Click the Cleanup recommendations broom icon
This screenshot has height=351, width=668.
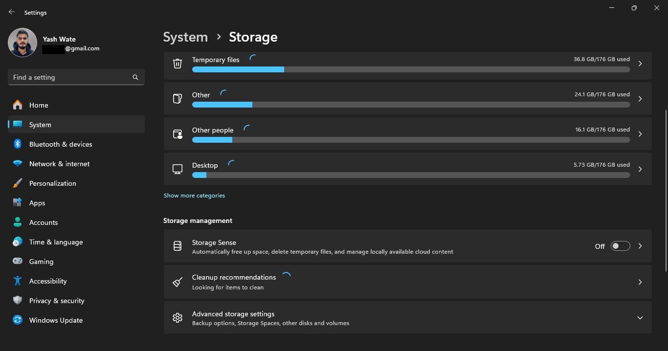(178, 282)
